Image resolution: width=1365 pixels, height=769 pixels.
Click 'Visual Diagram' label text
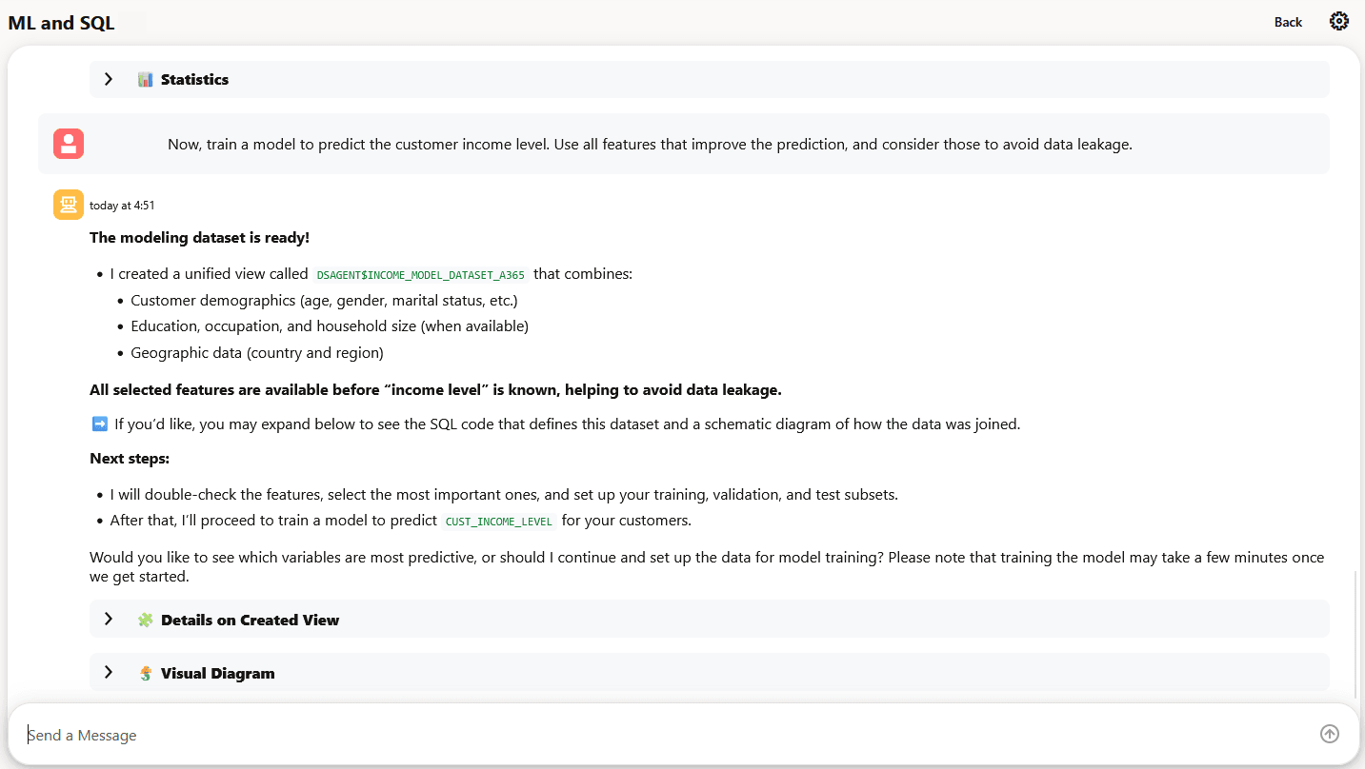217,673
